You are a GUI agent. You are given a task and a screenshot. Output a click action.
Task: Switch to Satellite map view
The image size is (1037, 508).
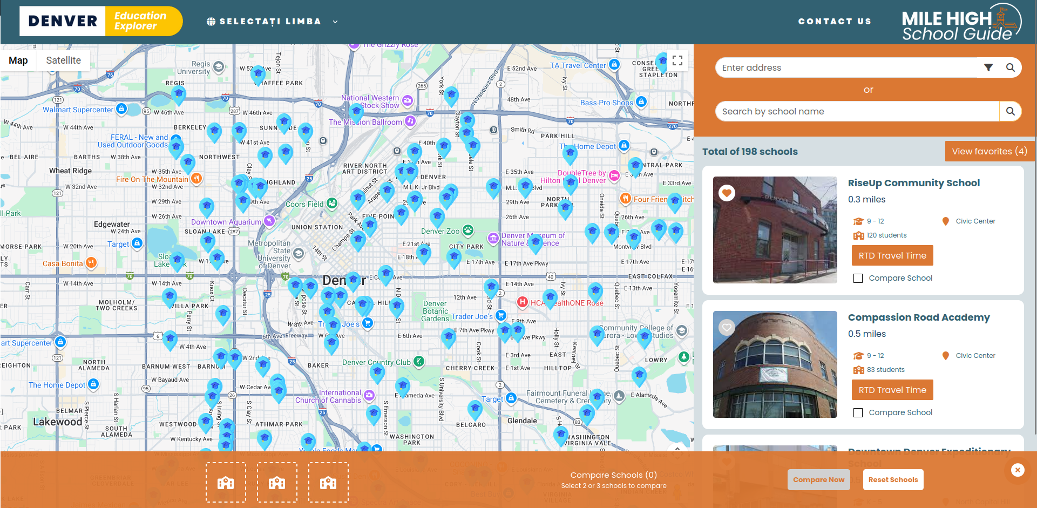[63, 60]
